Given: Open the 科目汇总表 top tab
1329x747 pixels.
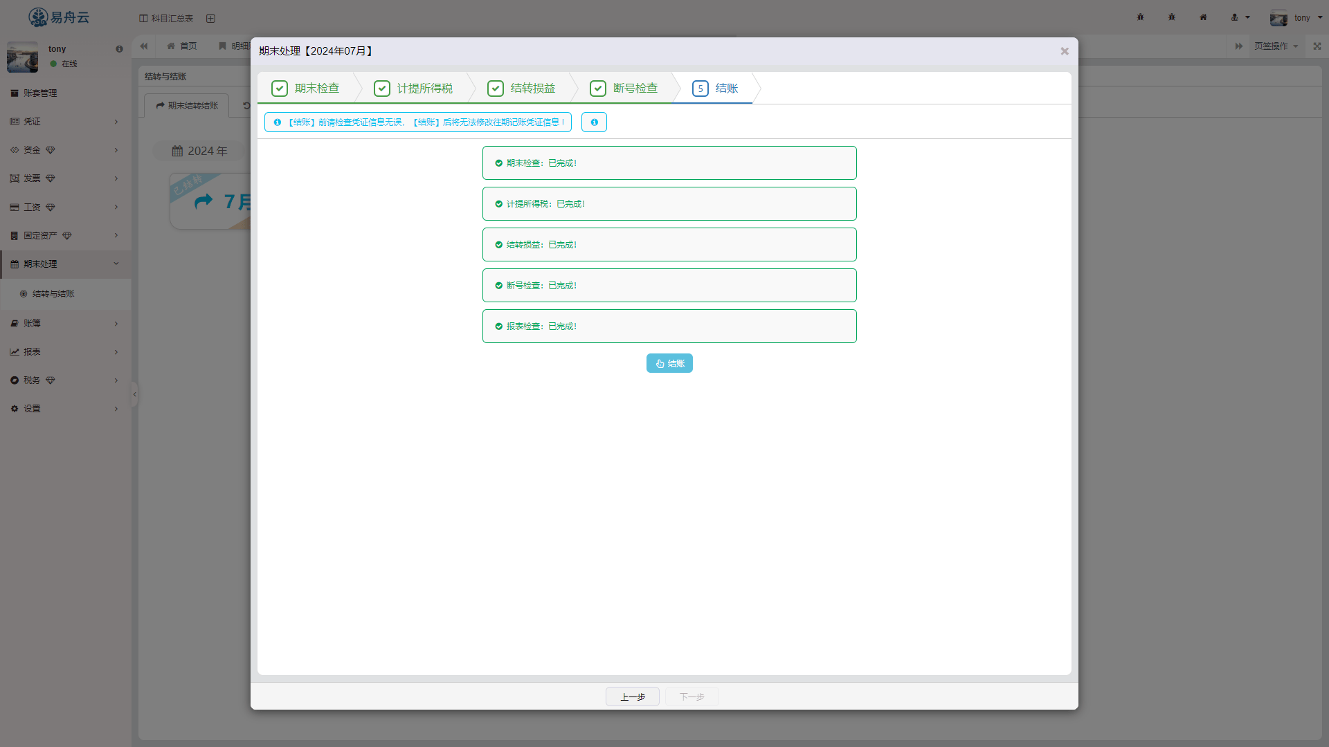Looking at the screenshot, I should point(166,18).
